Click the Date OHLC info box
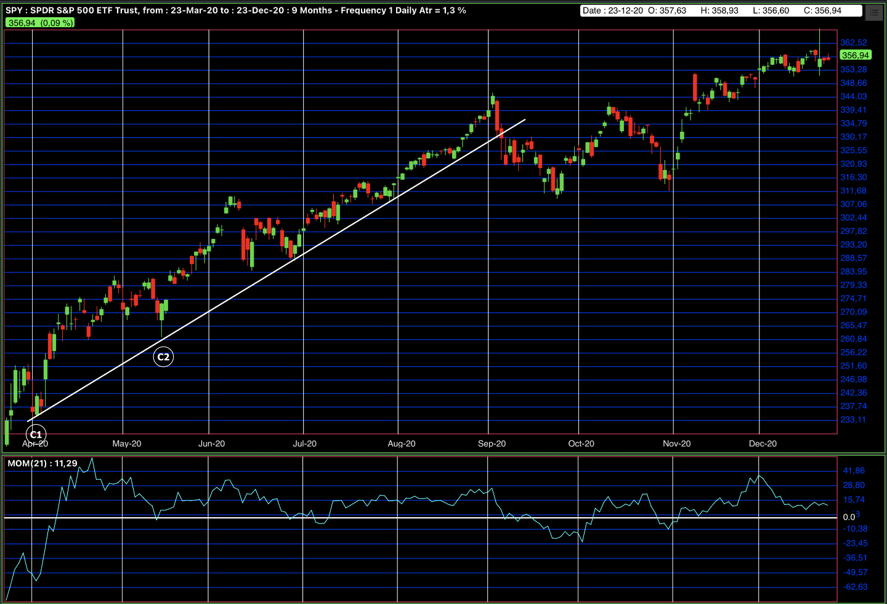This screenshot has height=604, width=887. (x=721, y=10)
